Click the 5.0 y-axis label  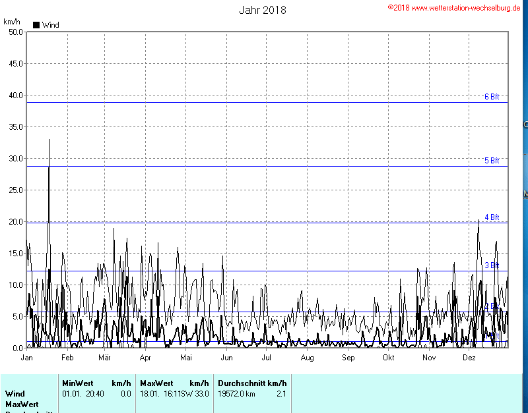[18, 317]
